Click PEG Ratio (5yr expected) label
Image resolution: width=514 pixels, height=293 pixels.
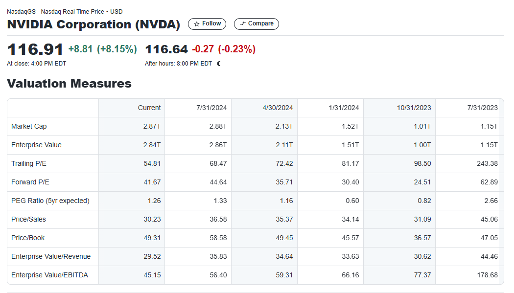click(x=50, y=201)
